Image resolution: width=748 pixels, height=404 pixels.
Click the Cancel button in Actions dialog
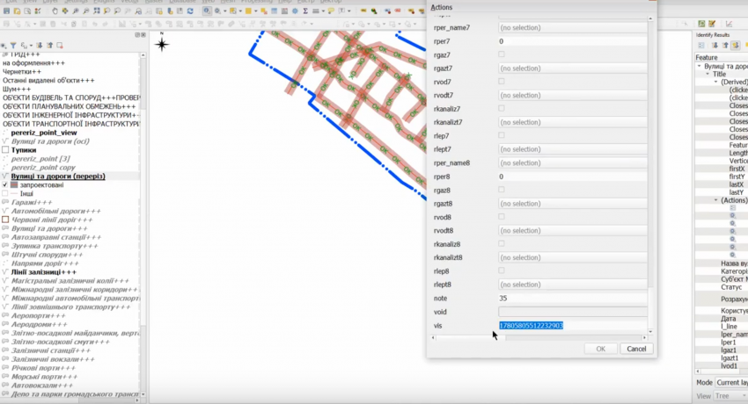click(636, 349)
